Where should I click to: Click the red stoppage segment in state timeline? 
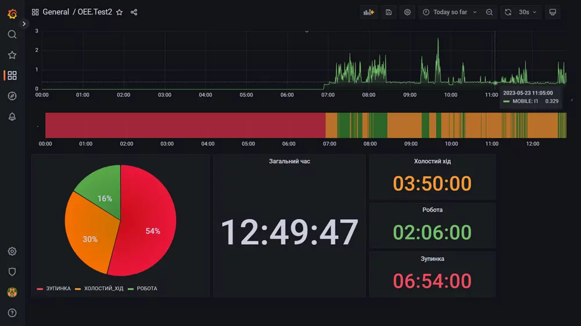tap(185, 125)
